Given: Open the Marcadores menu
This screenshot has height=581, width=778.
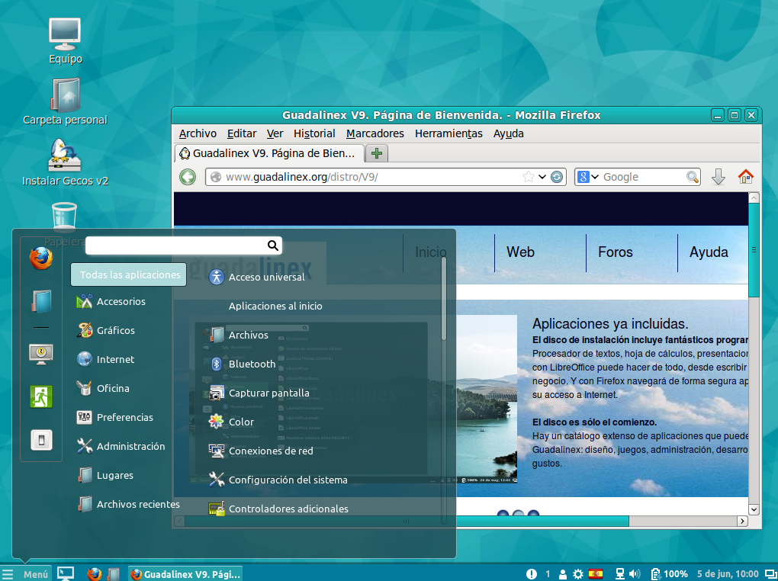Looking at the screenshot, I should [x=375, y=133].
